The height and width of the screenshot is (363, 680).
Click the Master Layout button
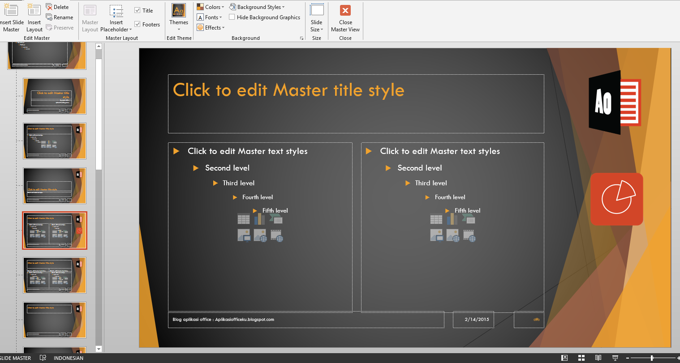(x=90, y=18)
